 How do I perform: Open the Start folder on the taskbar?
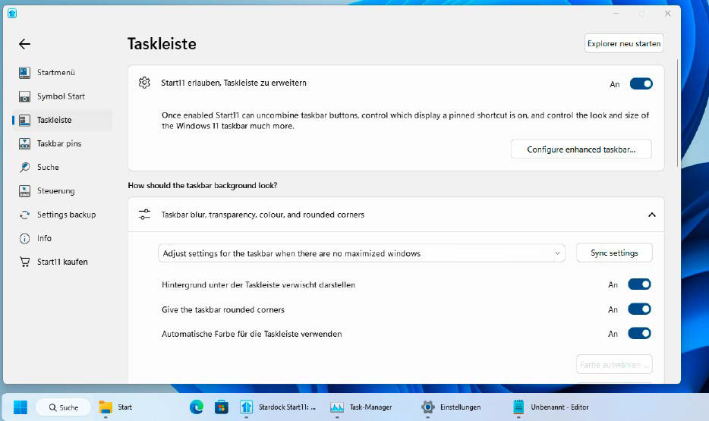(115, 407)
